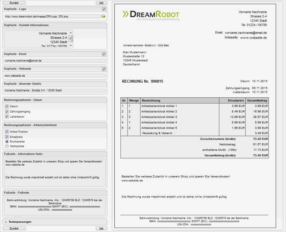Click 'Zwischensumme (brutto):' label
The height and width of the screenshot is (232, 286).
click(218, 139)
